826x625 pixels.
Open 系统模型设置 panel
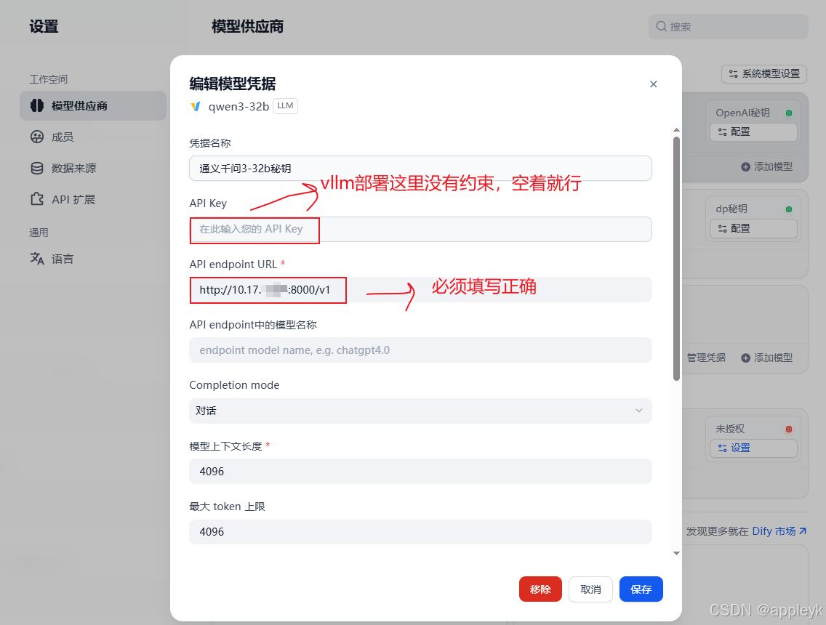(x=763, y=73)
